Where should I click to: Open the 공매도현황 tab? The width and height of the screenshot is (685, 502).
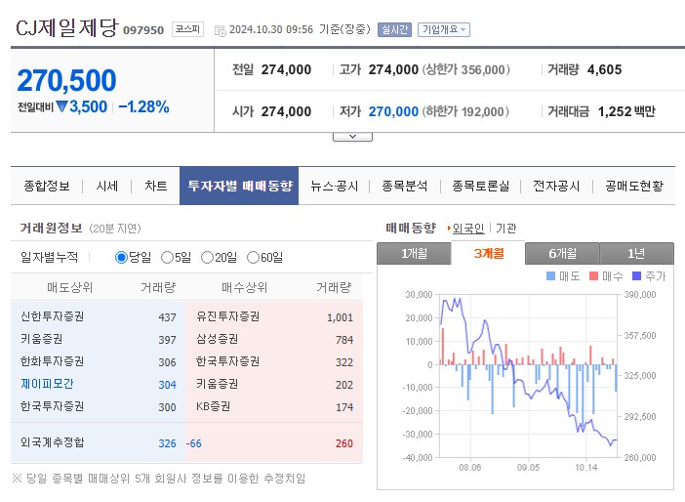click(x=634, y=186)
